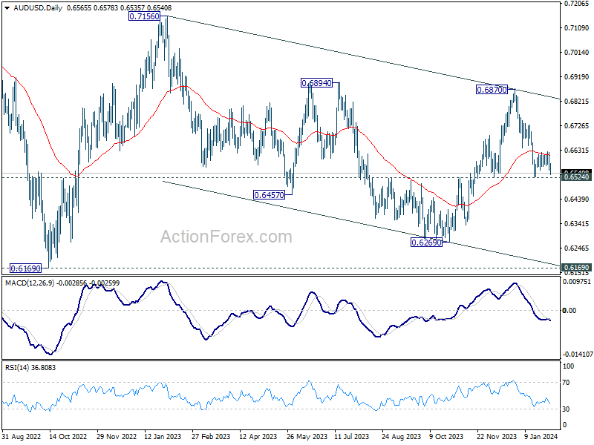Click the 0.63415 price axis value
Image resolution: width=594 pixels, height=445 pixels.
tap(576, 224)
